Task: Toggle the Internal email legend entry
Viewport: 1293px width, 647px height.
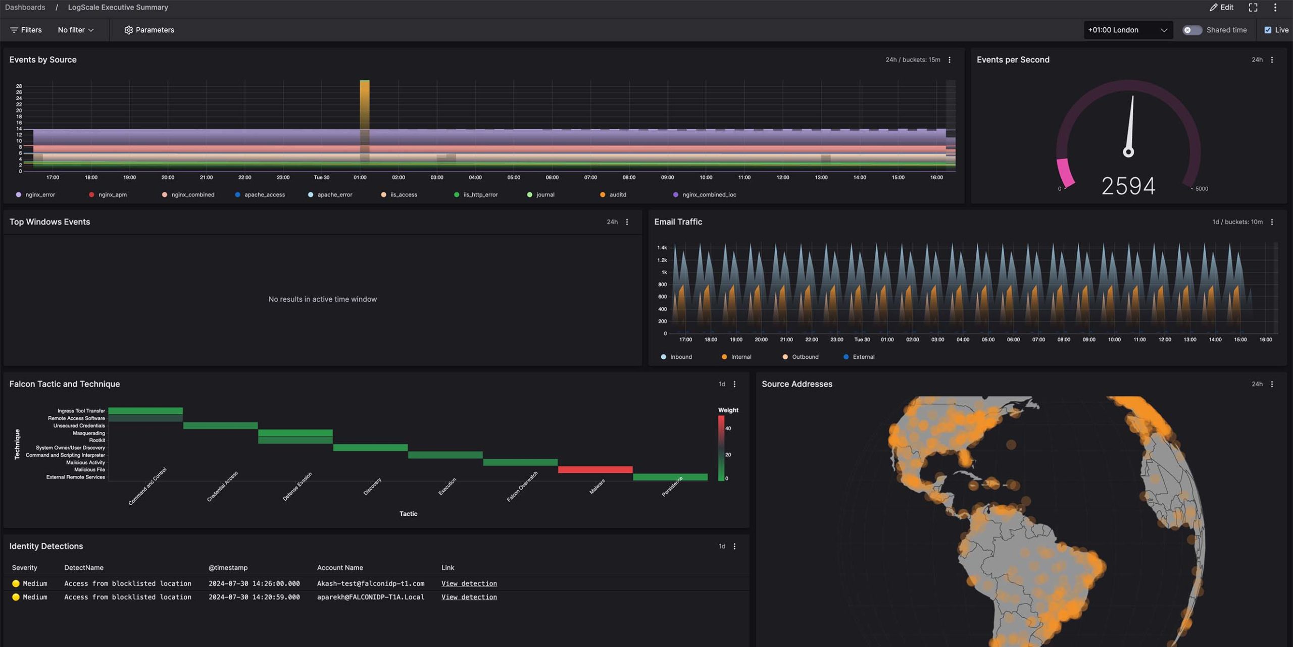Action: pyautogui.click(x=736, y=357)
